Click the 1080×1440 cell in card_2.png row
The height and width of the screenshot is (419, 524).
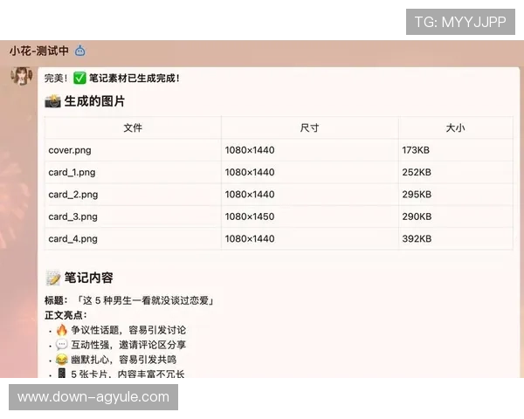[309, 195]
